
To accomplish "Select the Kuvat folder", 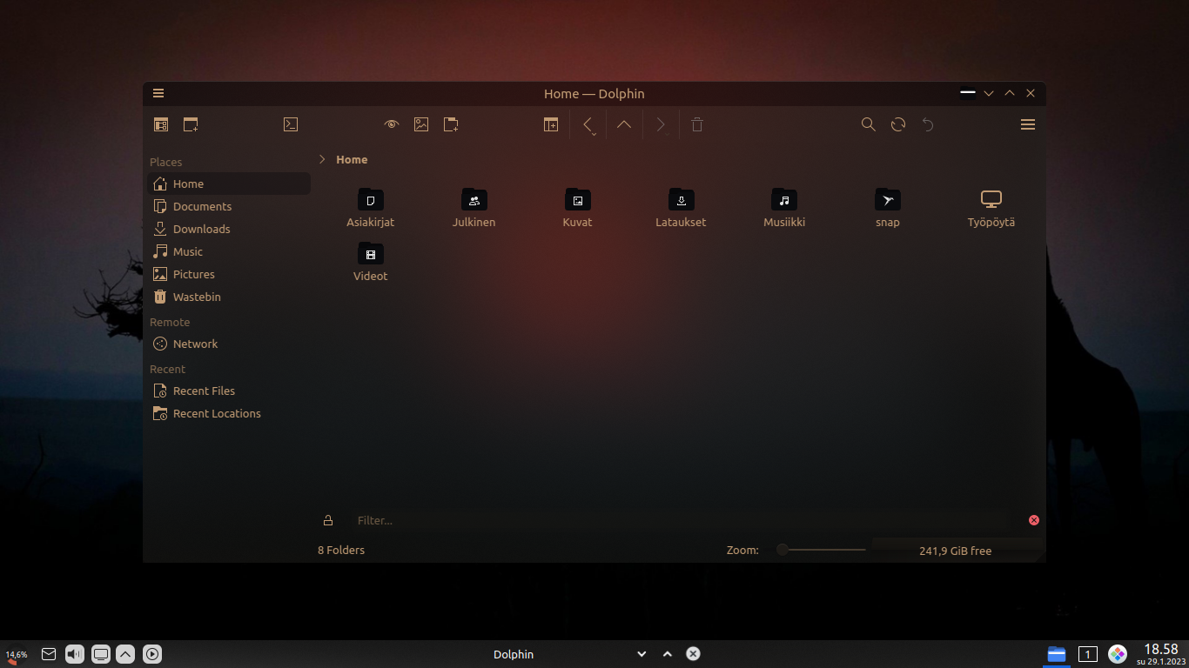I will 578,208.
